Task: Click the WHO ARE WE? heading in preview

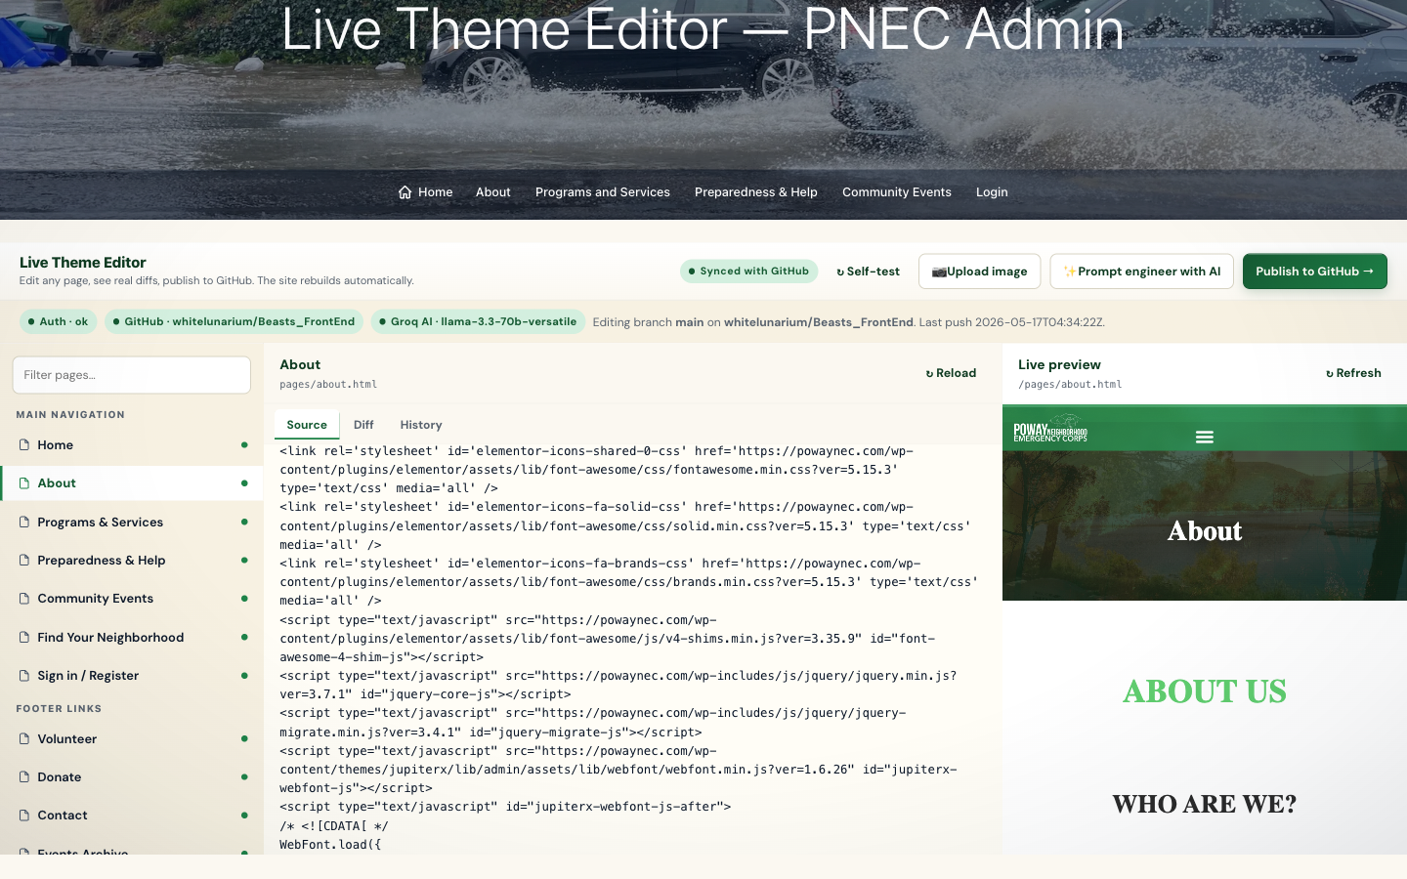Action: tap(1205, 804)
